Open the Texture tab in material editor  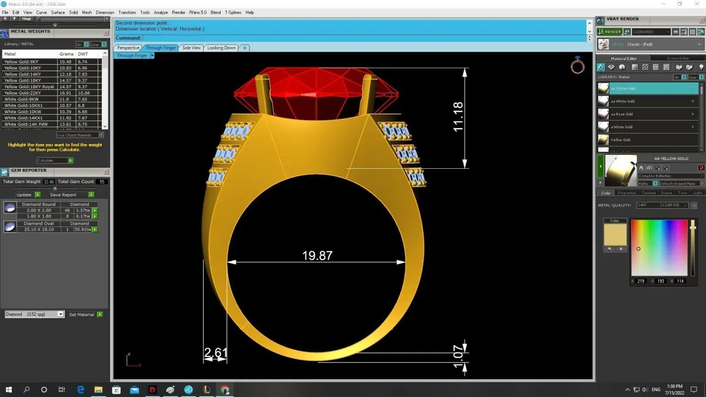[x=648, y=193]
